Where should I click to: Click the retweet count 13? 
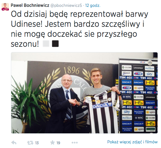[37, 143]
